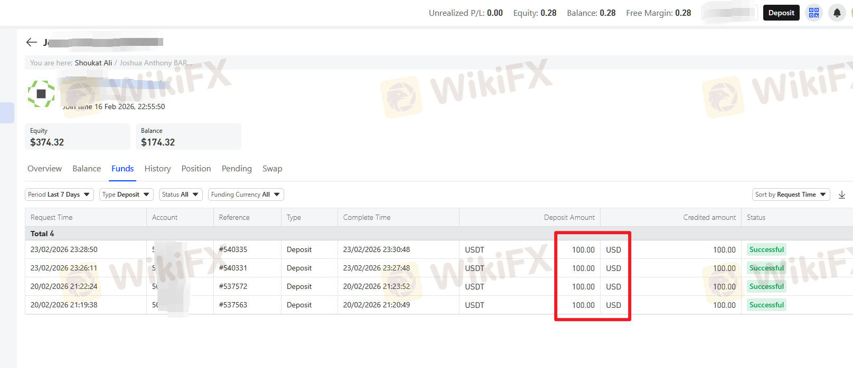Open the Swap tab

tap(272, 169)
